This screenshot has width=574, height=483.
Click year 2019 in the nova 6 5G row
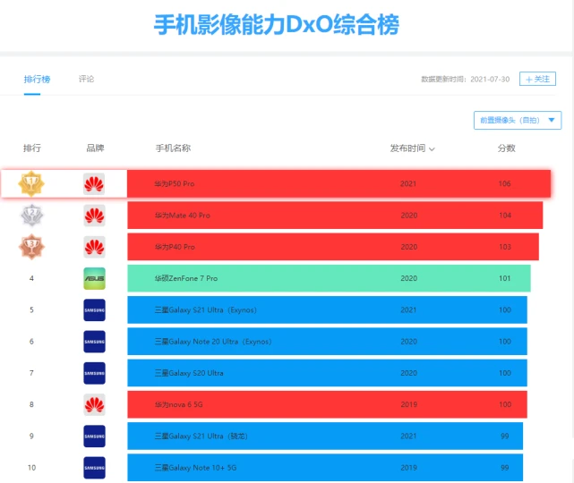click(x=409, y=404)
